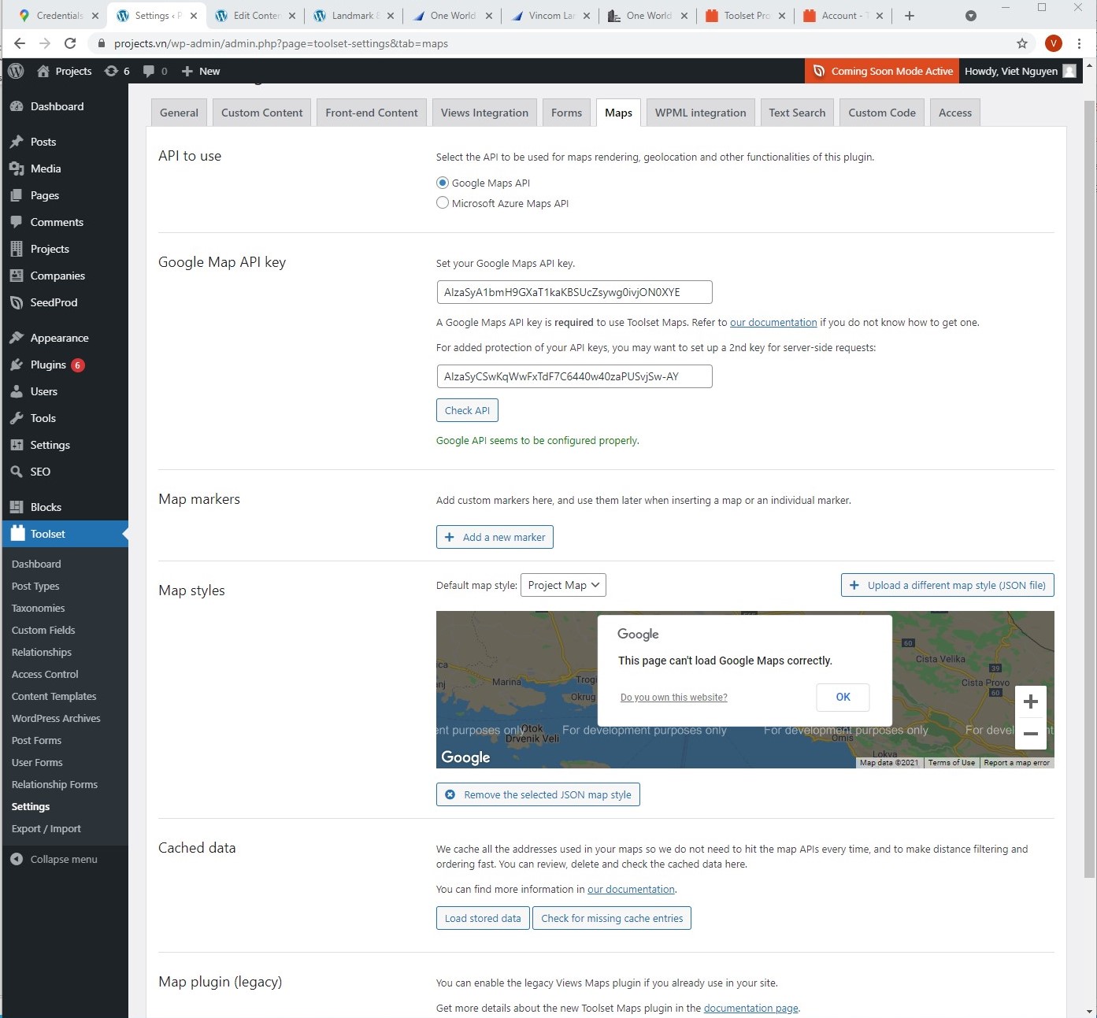Open the legacy plugin documentation page link
The image size is (1097, 1018).
[750, 1008]
